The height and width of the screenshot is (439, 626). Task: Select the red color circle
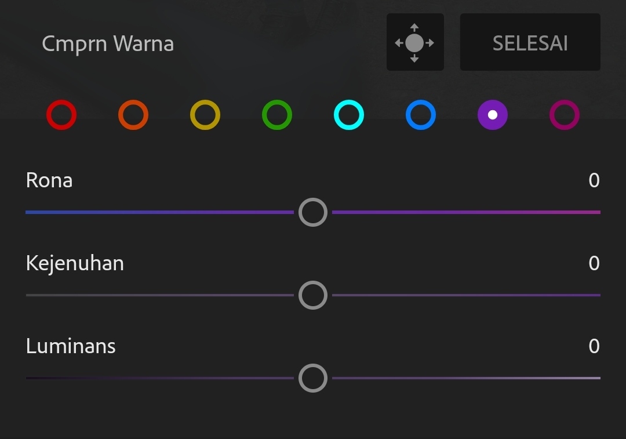click(x=61, y=115)
